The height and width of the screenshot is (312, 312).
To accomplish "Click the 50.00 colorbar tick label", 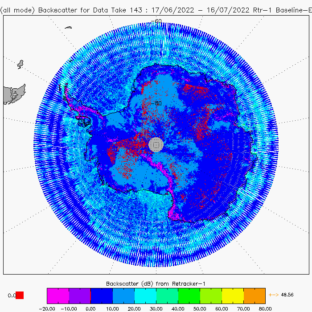I will pos(200,309).
